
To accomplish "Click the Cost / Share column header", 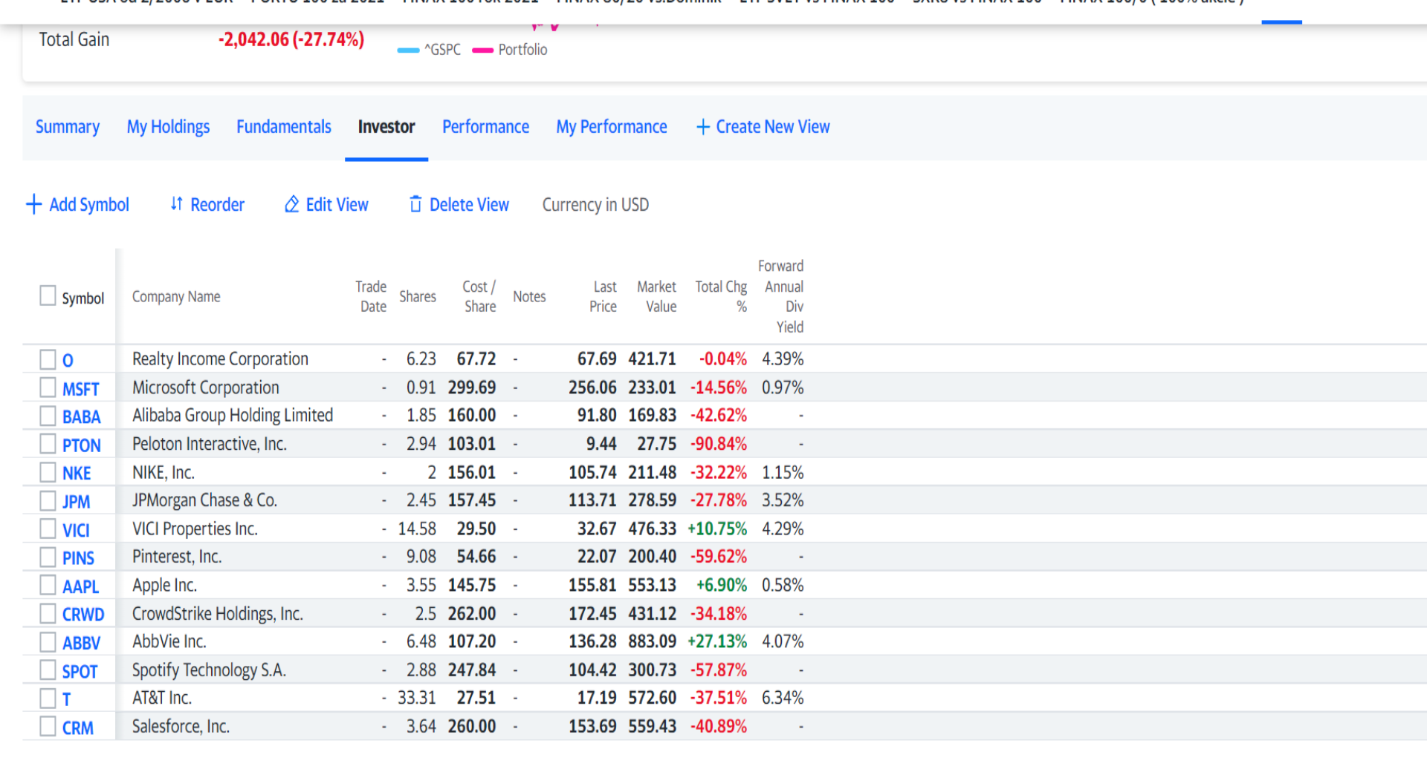I will (x=479, y=296).
